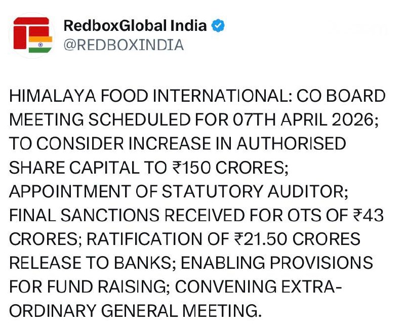Click the blue verified badge
Image resolution: width=405 pixels, height=328 pixels.
click(218, 26)
